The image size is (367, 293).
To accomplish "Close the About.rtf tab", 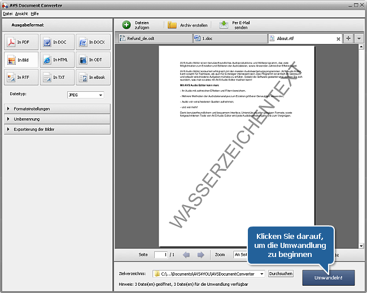I will 338,39.
